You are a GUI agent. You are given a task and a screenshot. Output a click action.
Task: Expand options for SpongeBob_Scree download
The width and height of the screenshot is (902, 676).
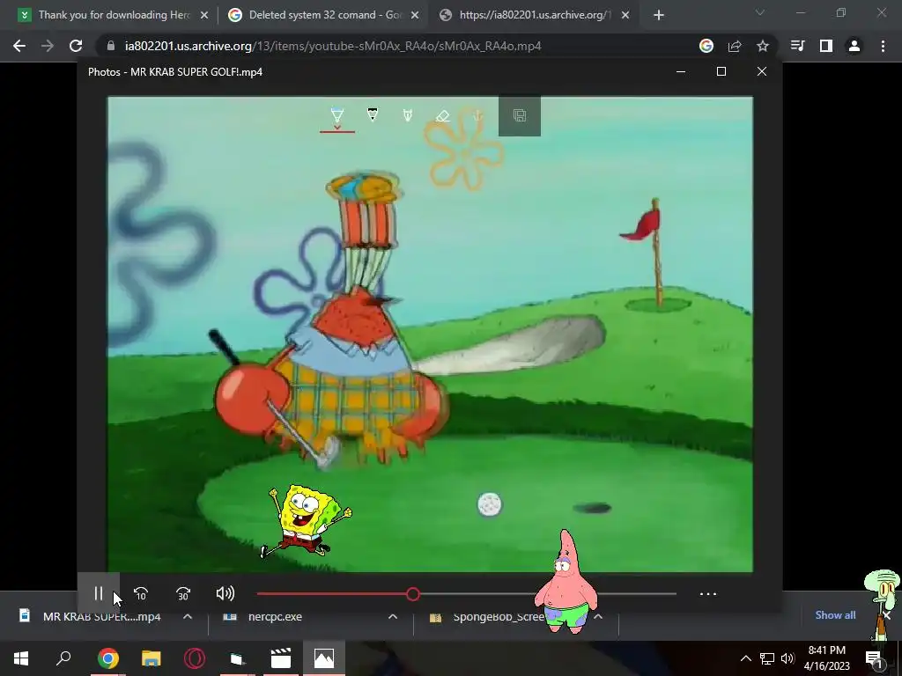point(598,616)
